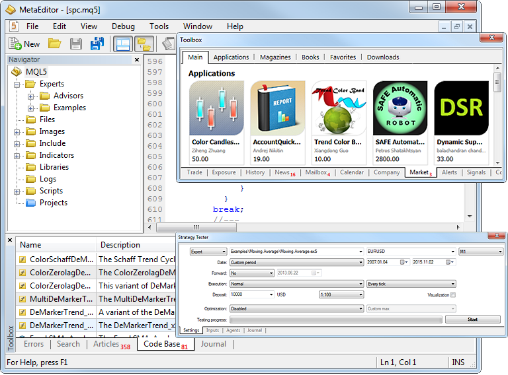Toggle the Toolbox panel toolbar icon

pyautogui.click(x=144, y=44)
